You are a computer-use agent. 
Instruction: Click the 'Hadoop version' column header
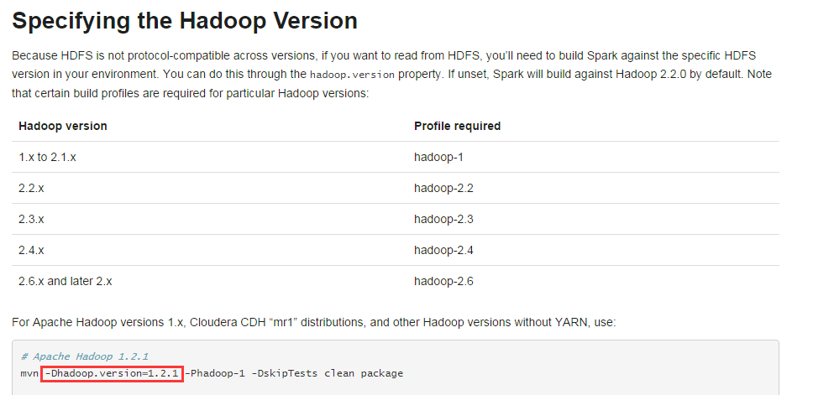click(x=63, y=126)
